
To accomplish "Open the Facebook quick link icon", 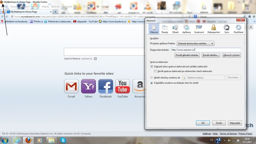I will point(106,86).
